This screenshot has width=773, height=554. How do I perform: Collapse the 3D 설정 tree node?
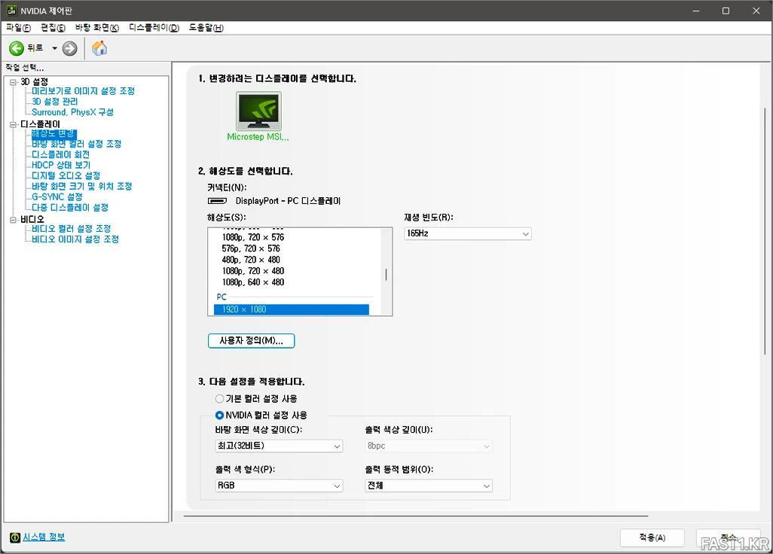[14, 82]
